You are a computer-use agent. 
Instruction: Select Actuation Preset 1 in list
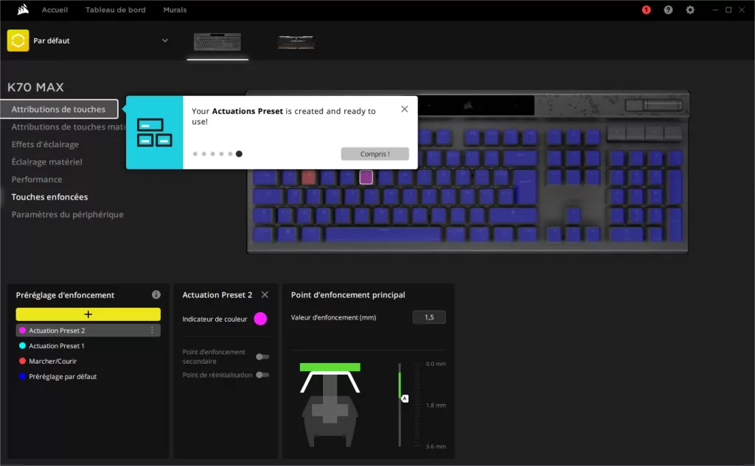point(56,346)
